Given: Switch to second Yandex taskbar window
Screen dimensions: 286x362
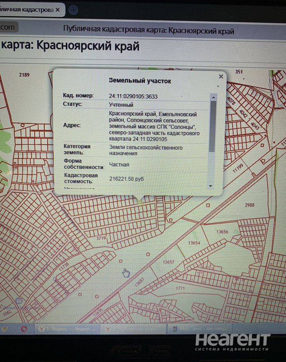Looking at the screenshot, I should coord(134,329).
